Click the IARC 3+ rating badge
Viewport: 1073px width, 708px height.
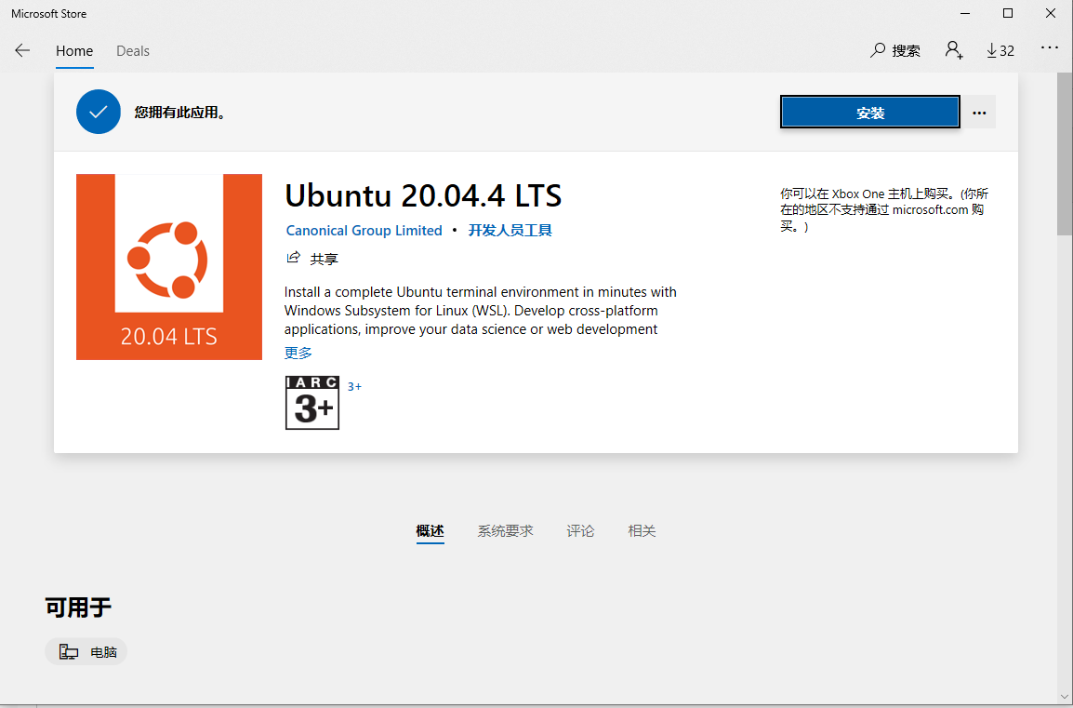[312, 403]
